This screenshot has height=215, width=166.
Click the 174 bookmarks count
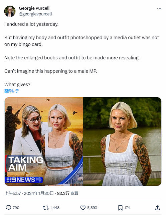(127, 208)
